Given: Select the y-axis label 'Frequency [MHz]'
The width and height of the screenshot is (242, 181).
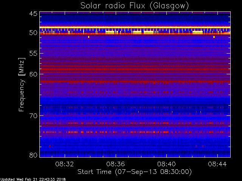Looking at the screenshot, I should [x=22, y=84].
